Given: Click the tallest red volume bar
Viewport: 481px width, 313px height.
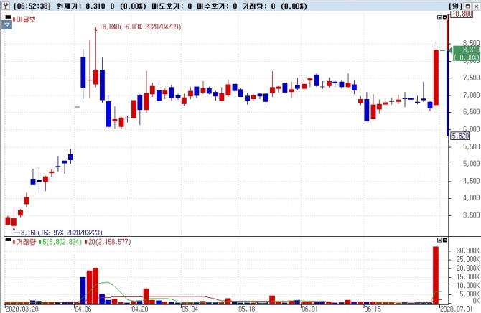Looking at the screenshot, I should pos(436,275).
